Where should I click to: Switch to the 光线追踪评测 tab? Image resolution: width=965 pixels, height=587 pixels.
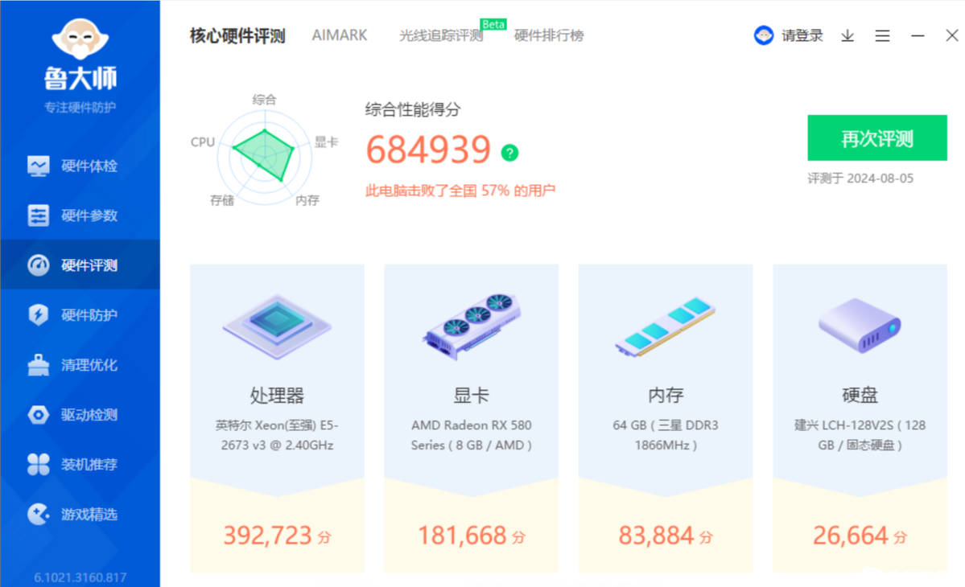coord(441,35)
